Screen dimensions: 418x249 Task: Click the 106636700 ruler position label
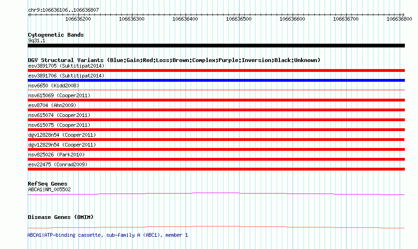(346, 19)
